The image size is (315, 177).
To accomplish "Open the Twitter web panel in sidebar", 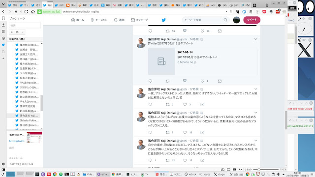I will (x=3, y=45).
